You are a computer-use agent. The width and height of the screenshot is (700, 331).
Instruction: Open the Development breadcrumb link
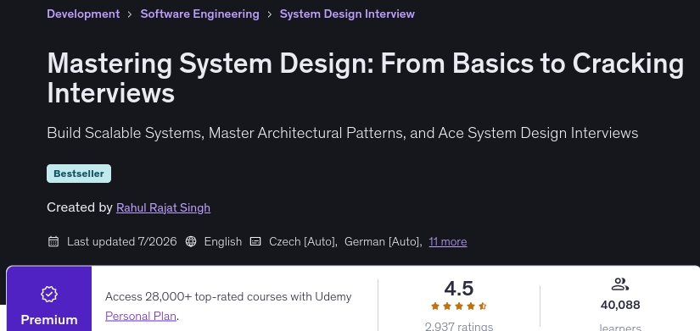click(x=83, y=14)
